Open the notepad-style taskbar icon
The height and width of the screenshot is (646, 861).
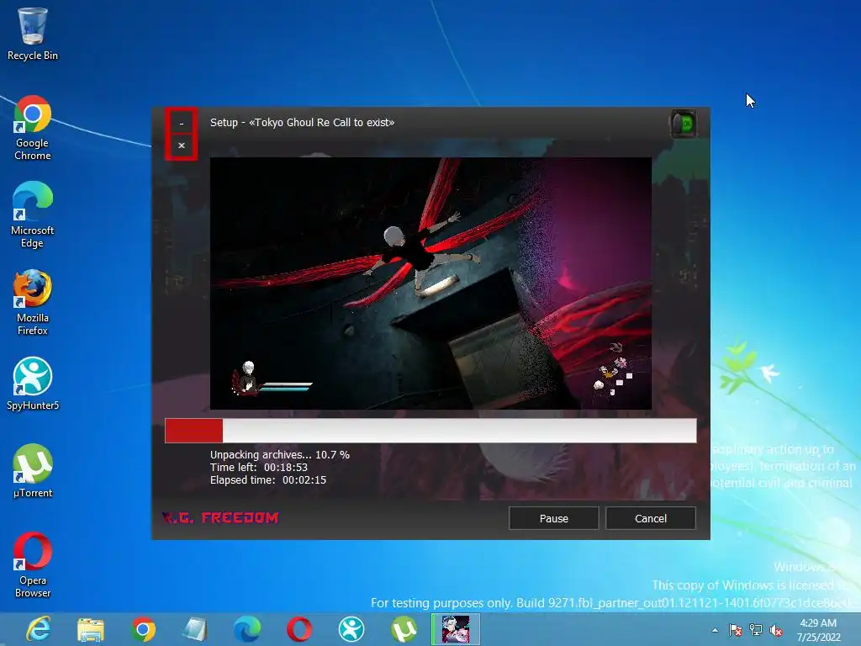point(195,629)
